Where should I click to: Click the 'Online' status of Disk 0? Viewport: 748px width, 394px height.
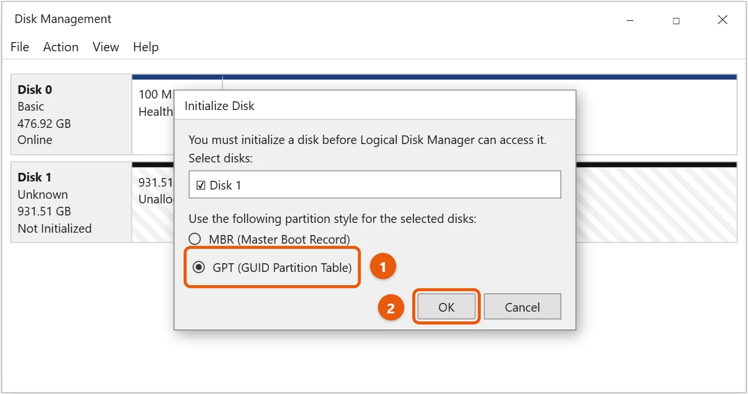(x=35, y=140)
